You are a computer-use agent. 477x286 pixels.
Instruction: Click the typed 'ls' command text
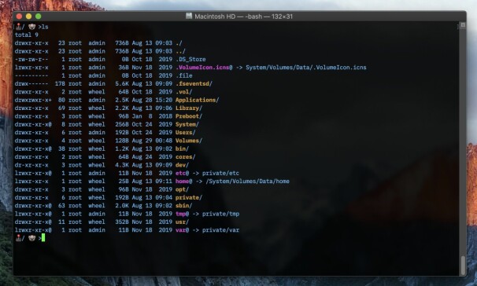pos(45,27)
